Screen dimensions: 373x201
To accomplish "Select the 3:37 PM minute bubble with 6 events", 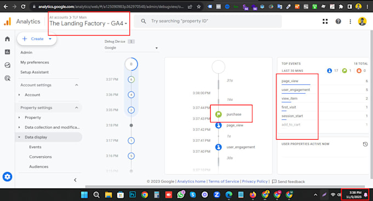I will 131,79.
